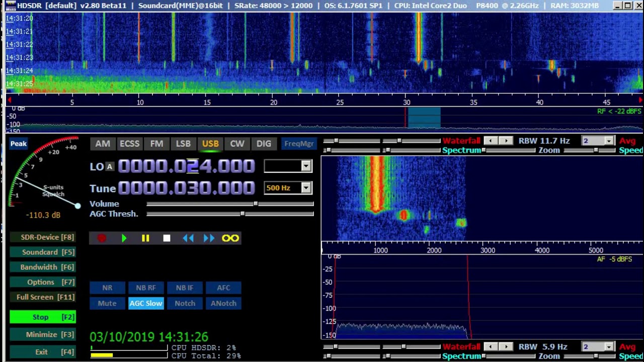Click RF Waterfall left arrow beside RBW 11.7 Hz
This screenshot has height=362, width=644.
coord(491,141)
